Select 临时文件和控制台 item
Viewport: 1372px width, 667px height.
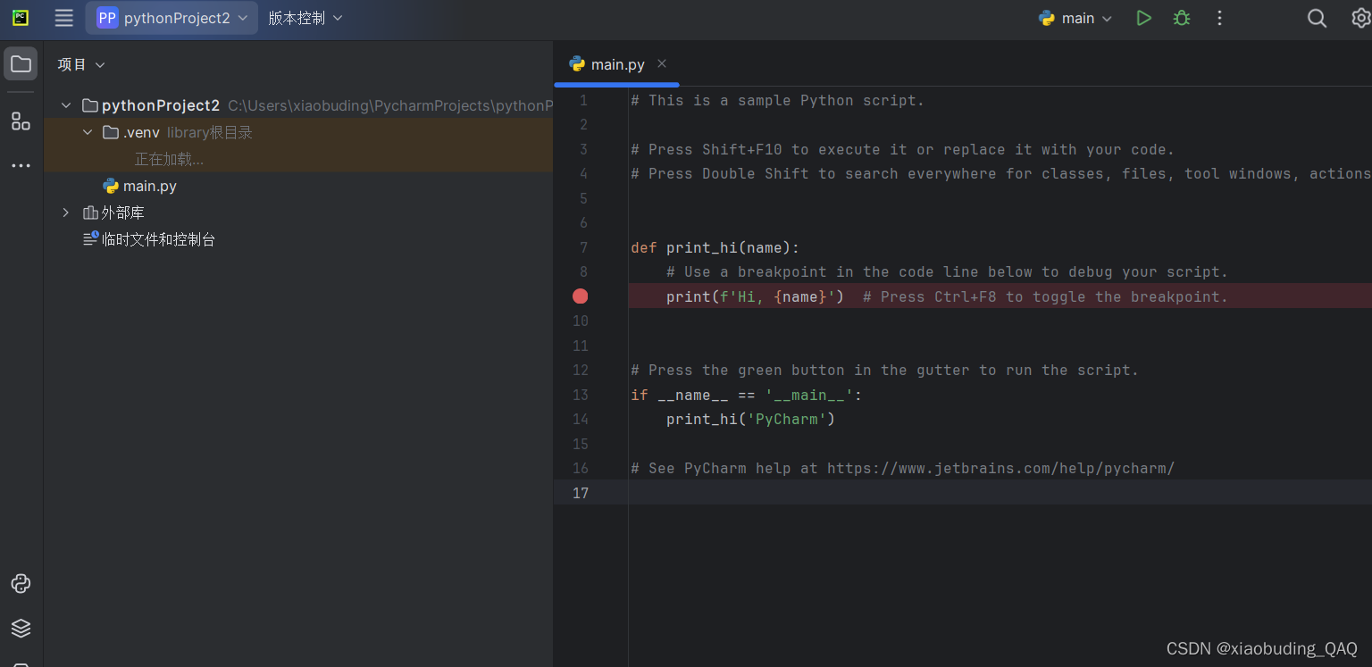[159, 239]
